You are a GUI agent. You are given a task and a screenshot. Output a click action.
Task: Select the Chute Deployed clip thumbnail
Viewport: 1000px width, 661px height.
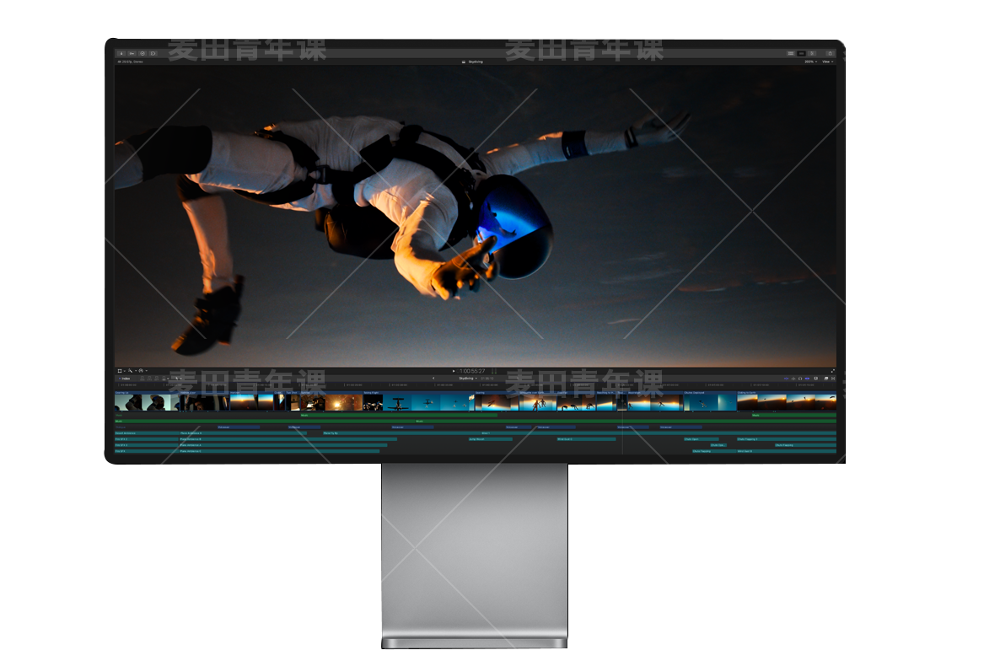pos(711,402)
